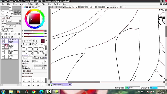This screenshot has height=94, width=167.
Task: Swap foreground and background colors
Action: [x=46, y=40]
